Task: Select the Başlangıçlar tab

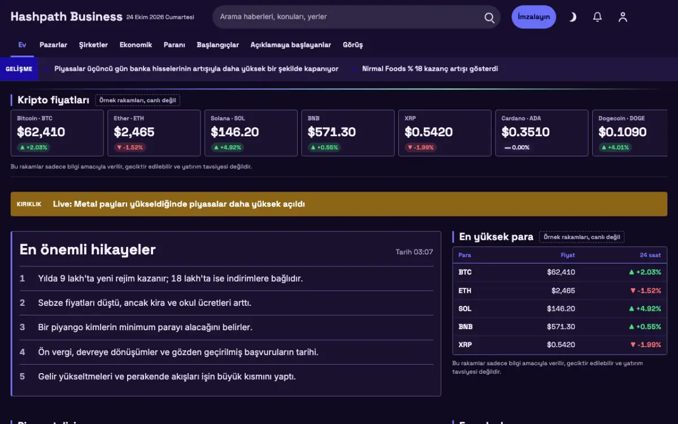Action: 218,45
